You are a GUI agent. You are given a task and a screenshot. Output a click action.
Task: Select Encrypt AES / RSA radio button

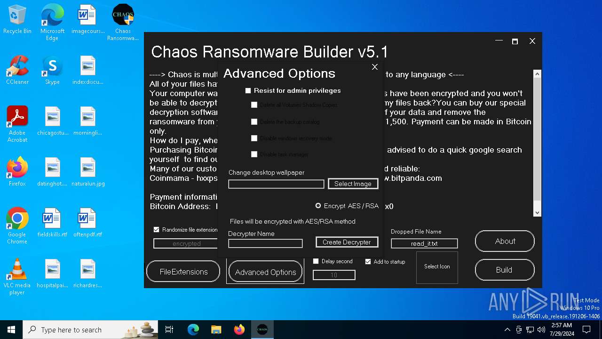[x=318, y=206]
